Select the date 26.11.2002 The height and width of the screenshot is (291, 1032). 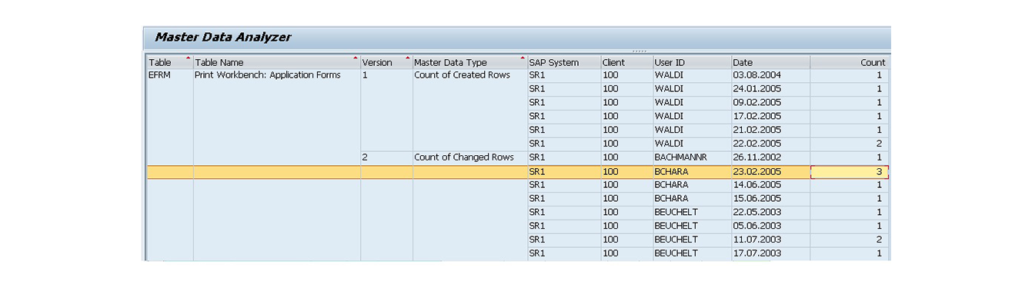pos(770,157)
